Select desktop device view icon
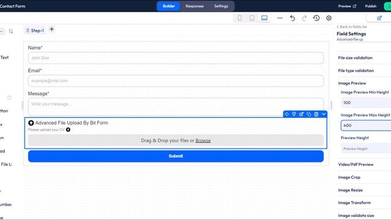 (x=265, y=18)
